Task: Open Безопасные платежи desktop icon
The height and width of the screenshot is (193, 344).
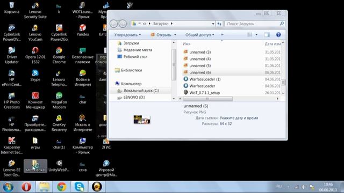Action: pos(83,55)
